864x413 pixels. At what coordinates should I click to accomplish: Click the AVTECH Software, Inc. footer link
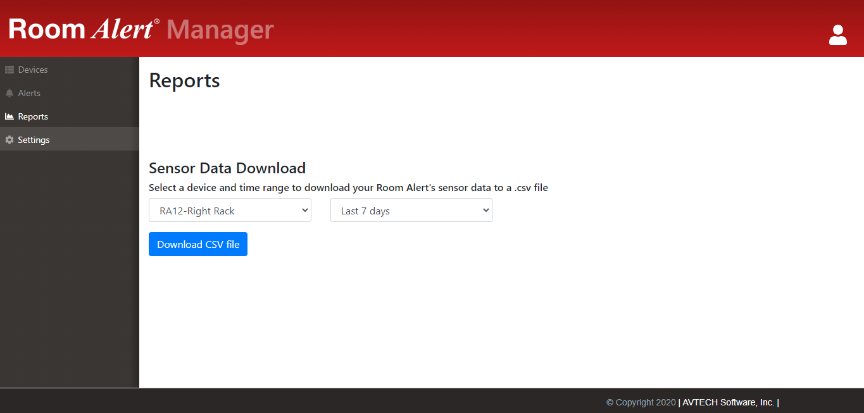727,402
